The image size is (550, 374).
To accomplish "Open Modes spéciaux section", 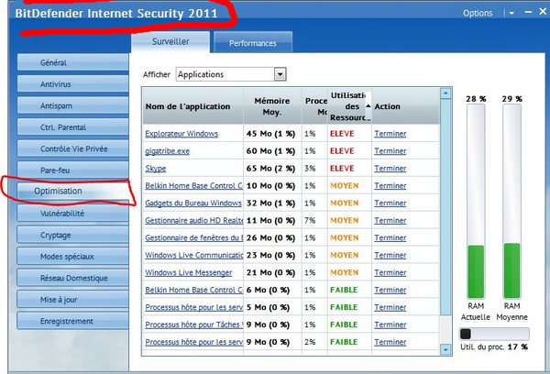I will 73,257.
